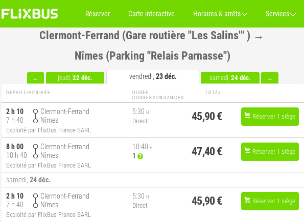Select the jeudi 22 déc. tab
304x222 pixels.
pos(75,78)
